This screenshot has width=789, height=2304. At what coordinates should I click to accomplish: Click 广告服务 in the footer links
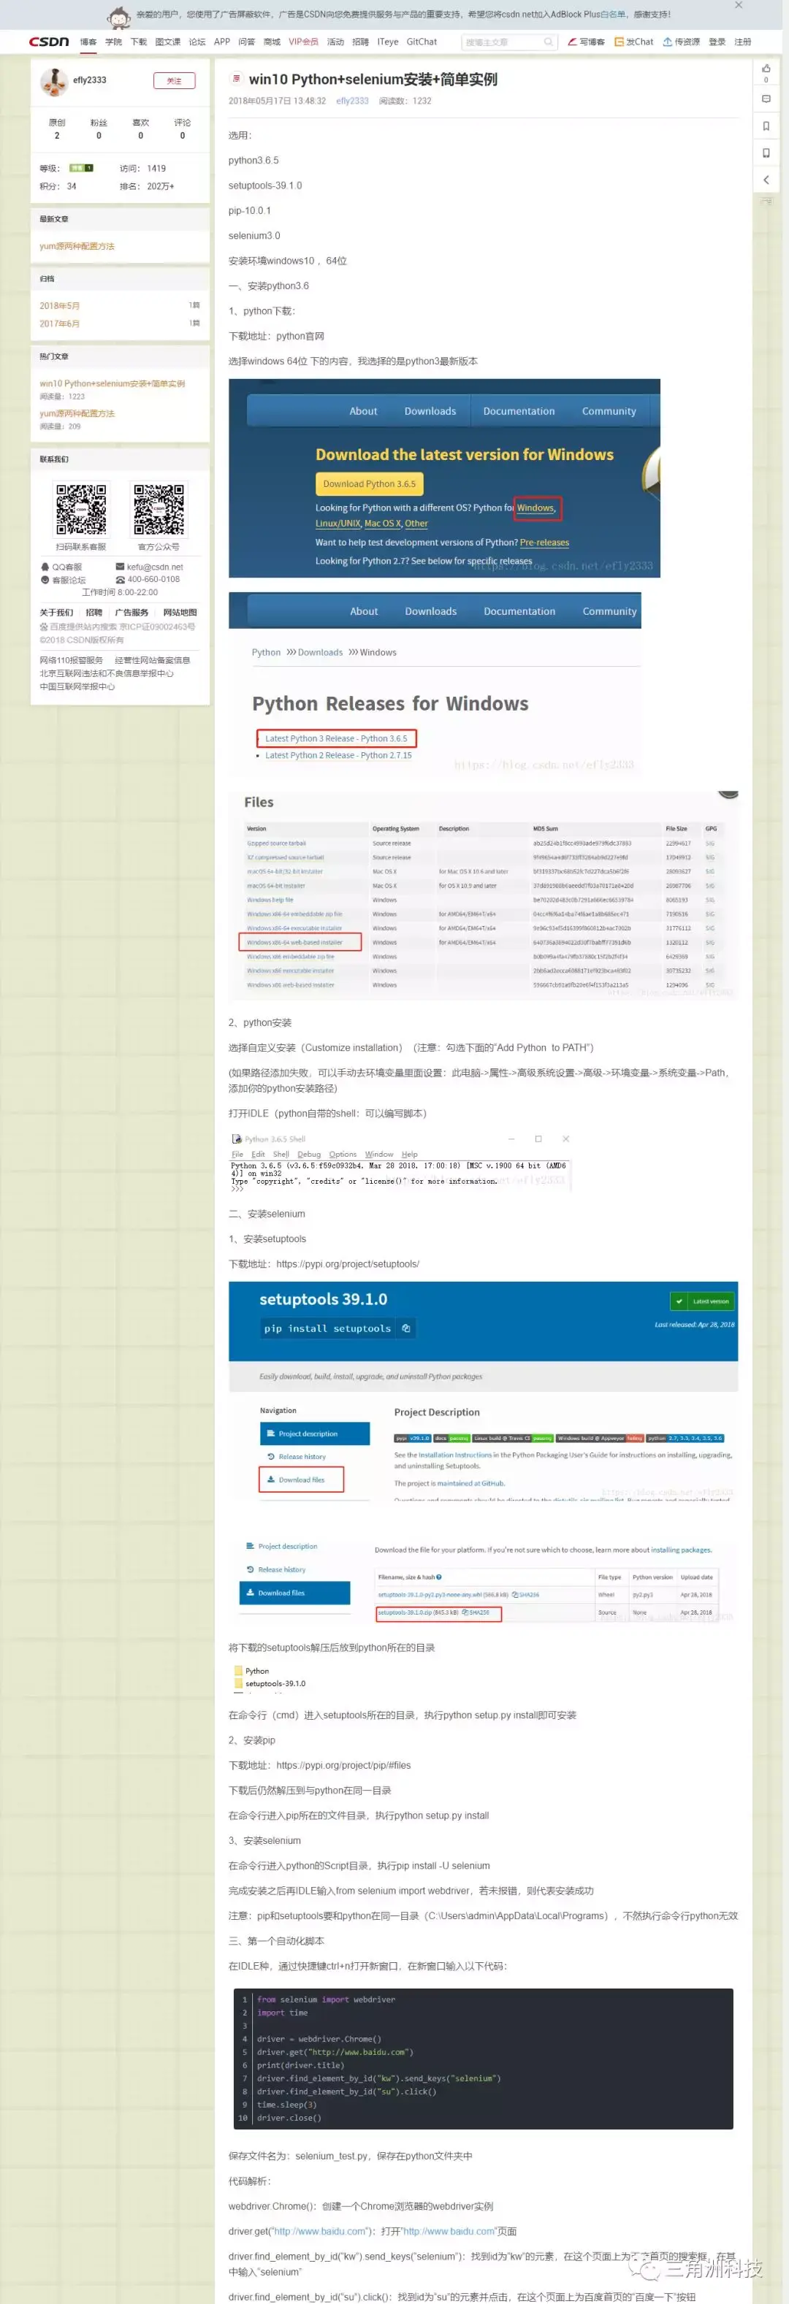131,613
